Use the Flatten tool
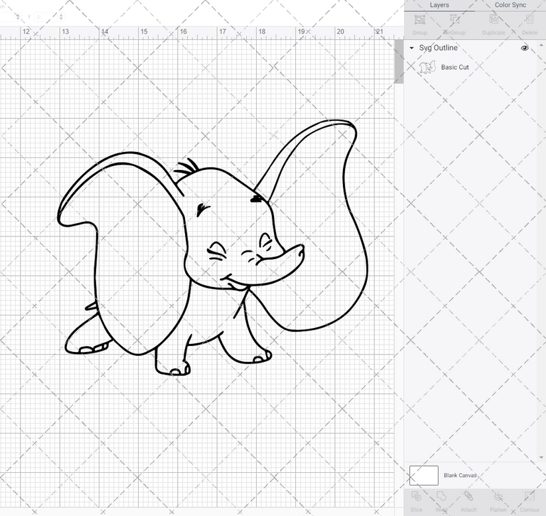Viewport: 546px width, 516px height. pyautogui.click(x=498, y=501)
